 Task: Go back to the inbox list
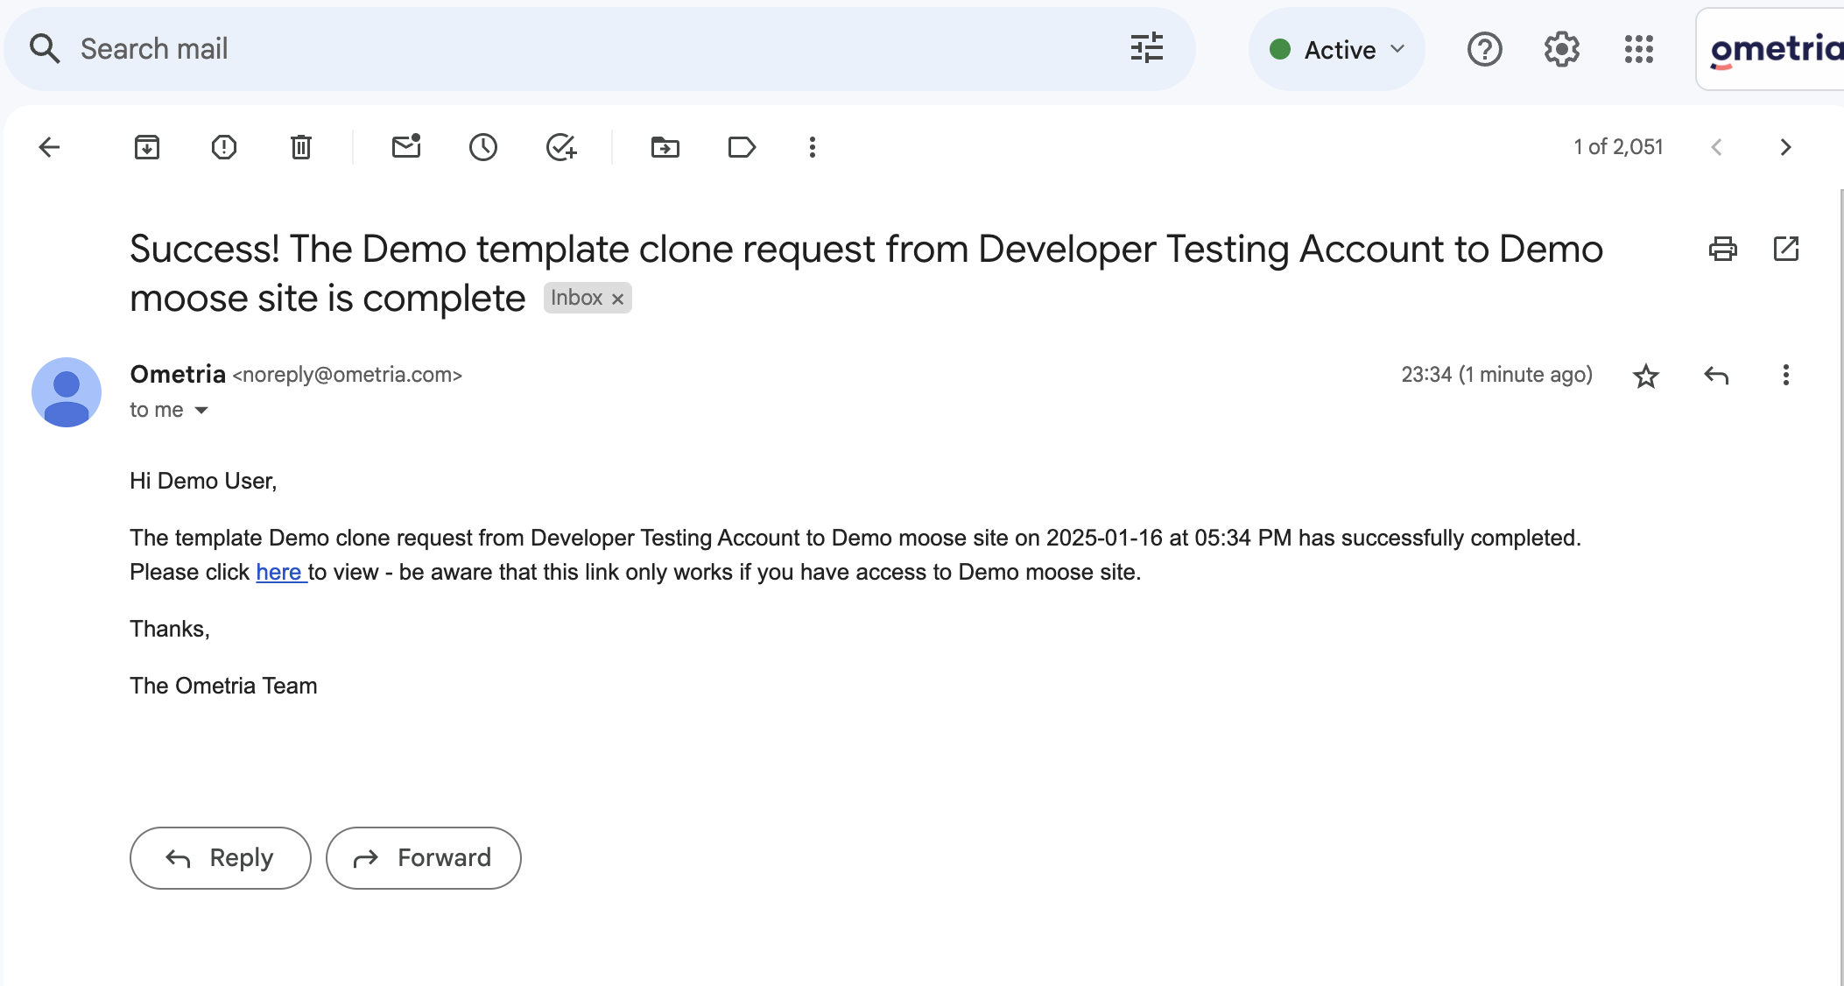pos(50,147)
